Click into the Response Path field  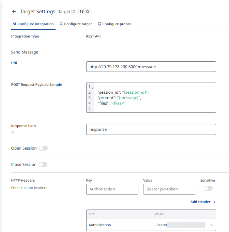[151, 129]
